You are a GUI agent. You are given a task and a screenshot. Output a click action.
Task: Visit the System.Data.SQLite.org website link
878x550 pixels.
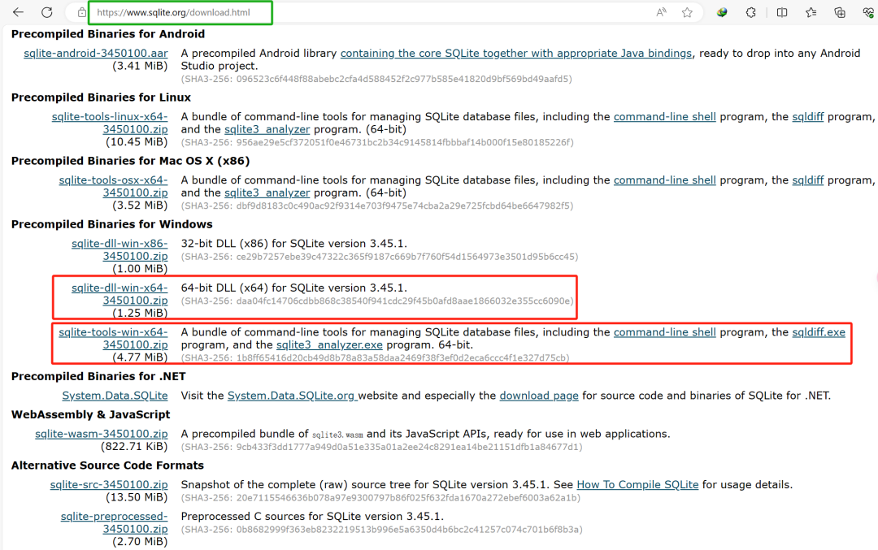pyautogui.click(x=291, y=396)
